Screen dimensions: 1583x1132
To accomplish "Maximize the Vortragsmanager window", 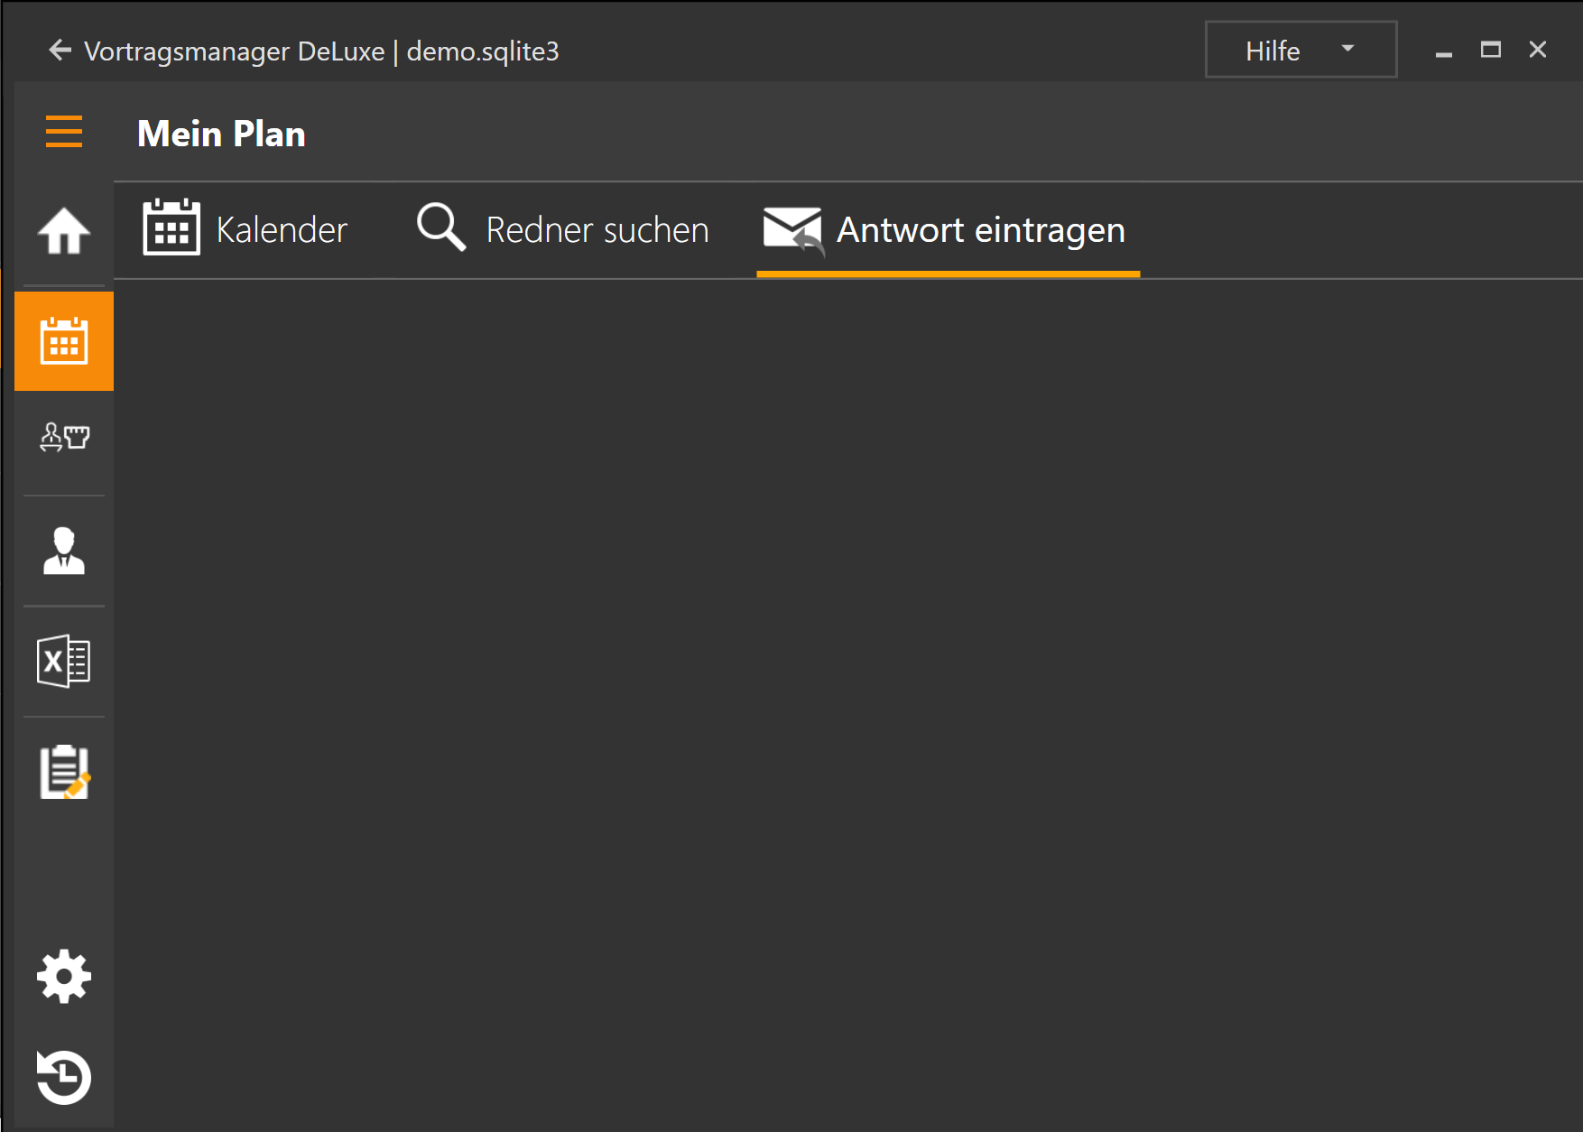I will pyautogui.click(x=1491, y=50).
